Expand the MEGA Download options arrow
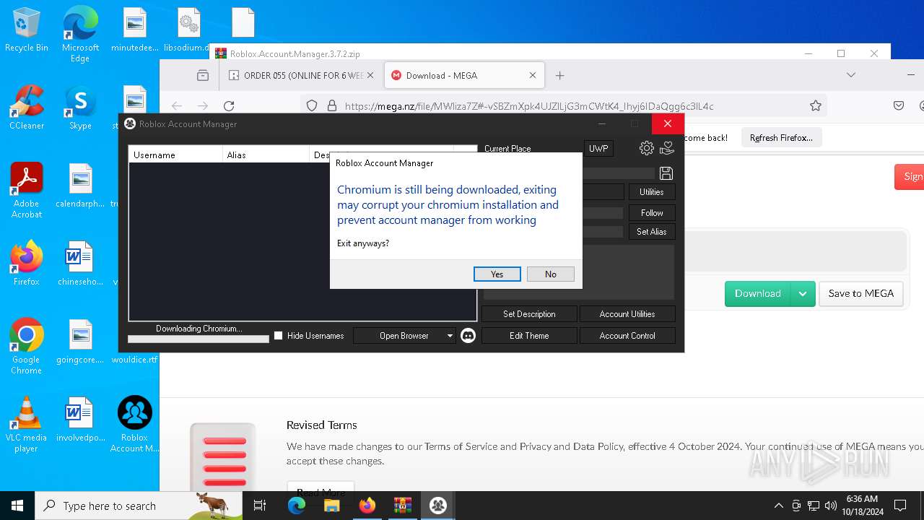The image size is (924, 520). tap(803, 294)
